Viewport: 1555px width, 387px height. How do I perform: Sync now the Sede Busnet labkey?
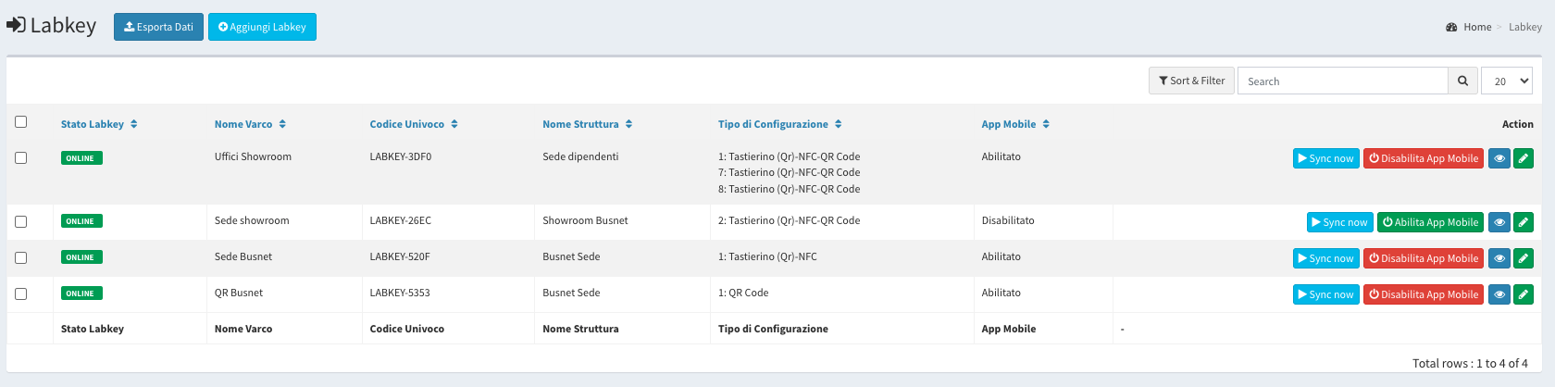(1325, 258)
